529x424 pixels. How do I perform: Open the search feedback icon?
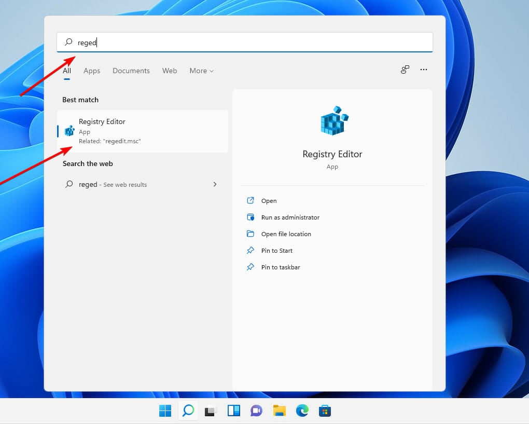point(405,70)
